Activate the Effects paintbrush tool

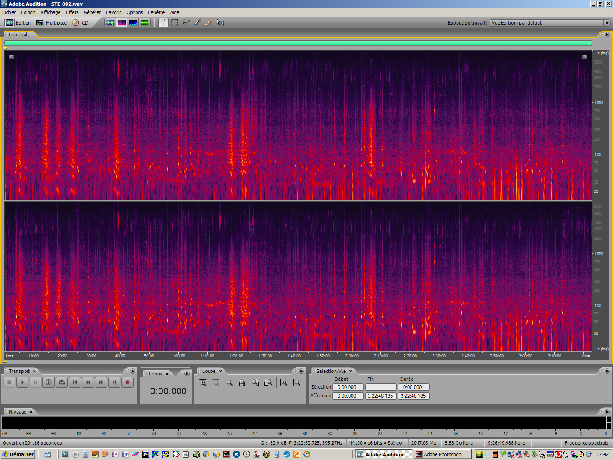[x=197, y=22]
